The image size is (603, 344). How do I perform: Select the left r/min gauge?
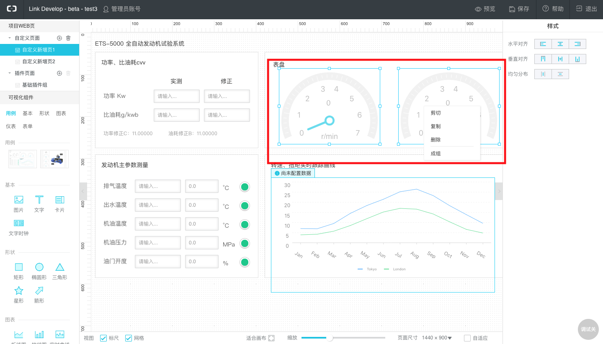point(330,106)
